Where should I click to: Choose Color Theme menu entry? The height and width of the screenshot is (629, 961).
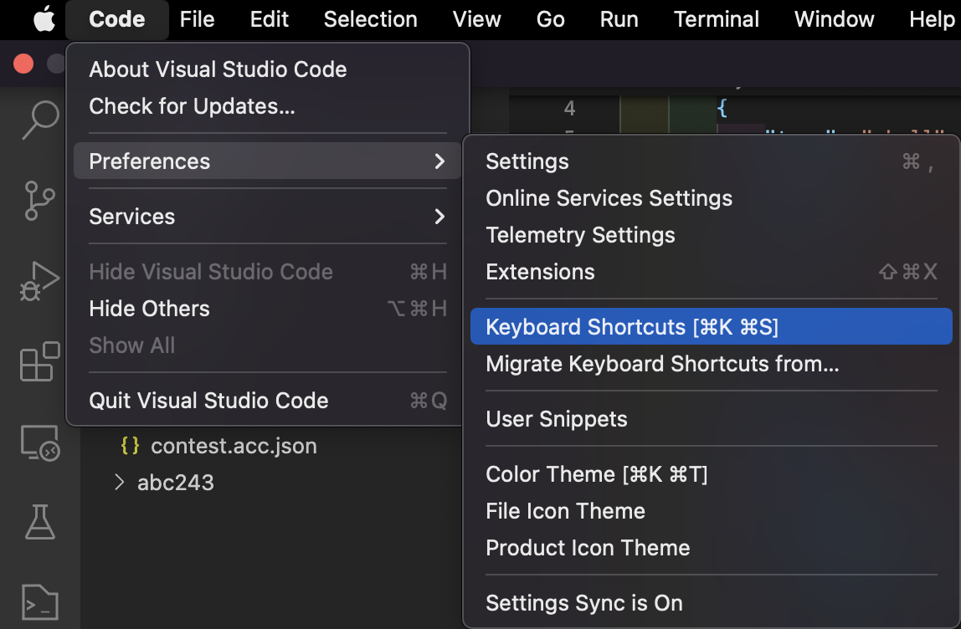(x=596, y=474)
